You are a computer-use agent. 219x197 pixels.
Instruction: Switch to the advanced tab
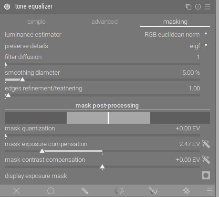(104, 22)
